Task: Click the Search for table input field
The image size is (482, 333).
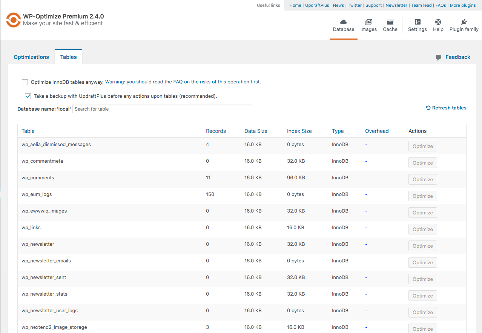Action: [x=162, y=109]
